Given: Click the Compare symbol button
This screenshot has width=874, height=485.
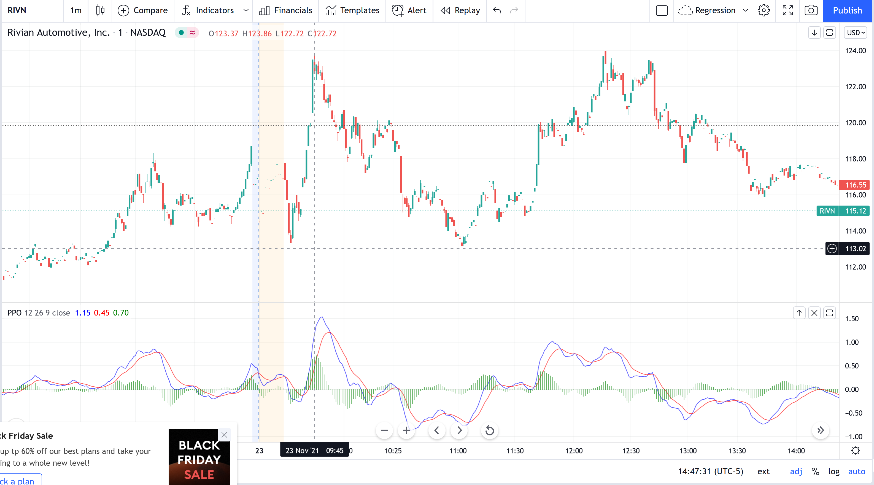Looking at the screenshot, I should 142,10.
